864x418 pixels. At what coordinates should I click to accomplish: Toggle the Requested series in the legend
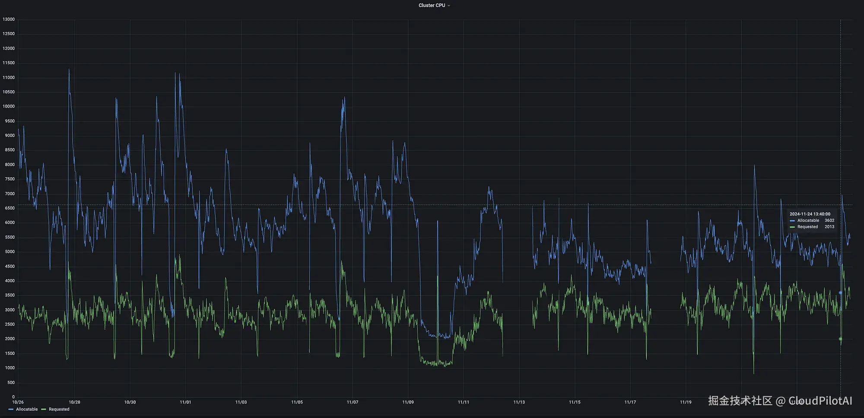tap(59, 409)
